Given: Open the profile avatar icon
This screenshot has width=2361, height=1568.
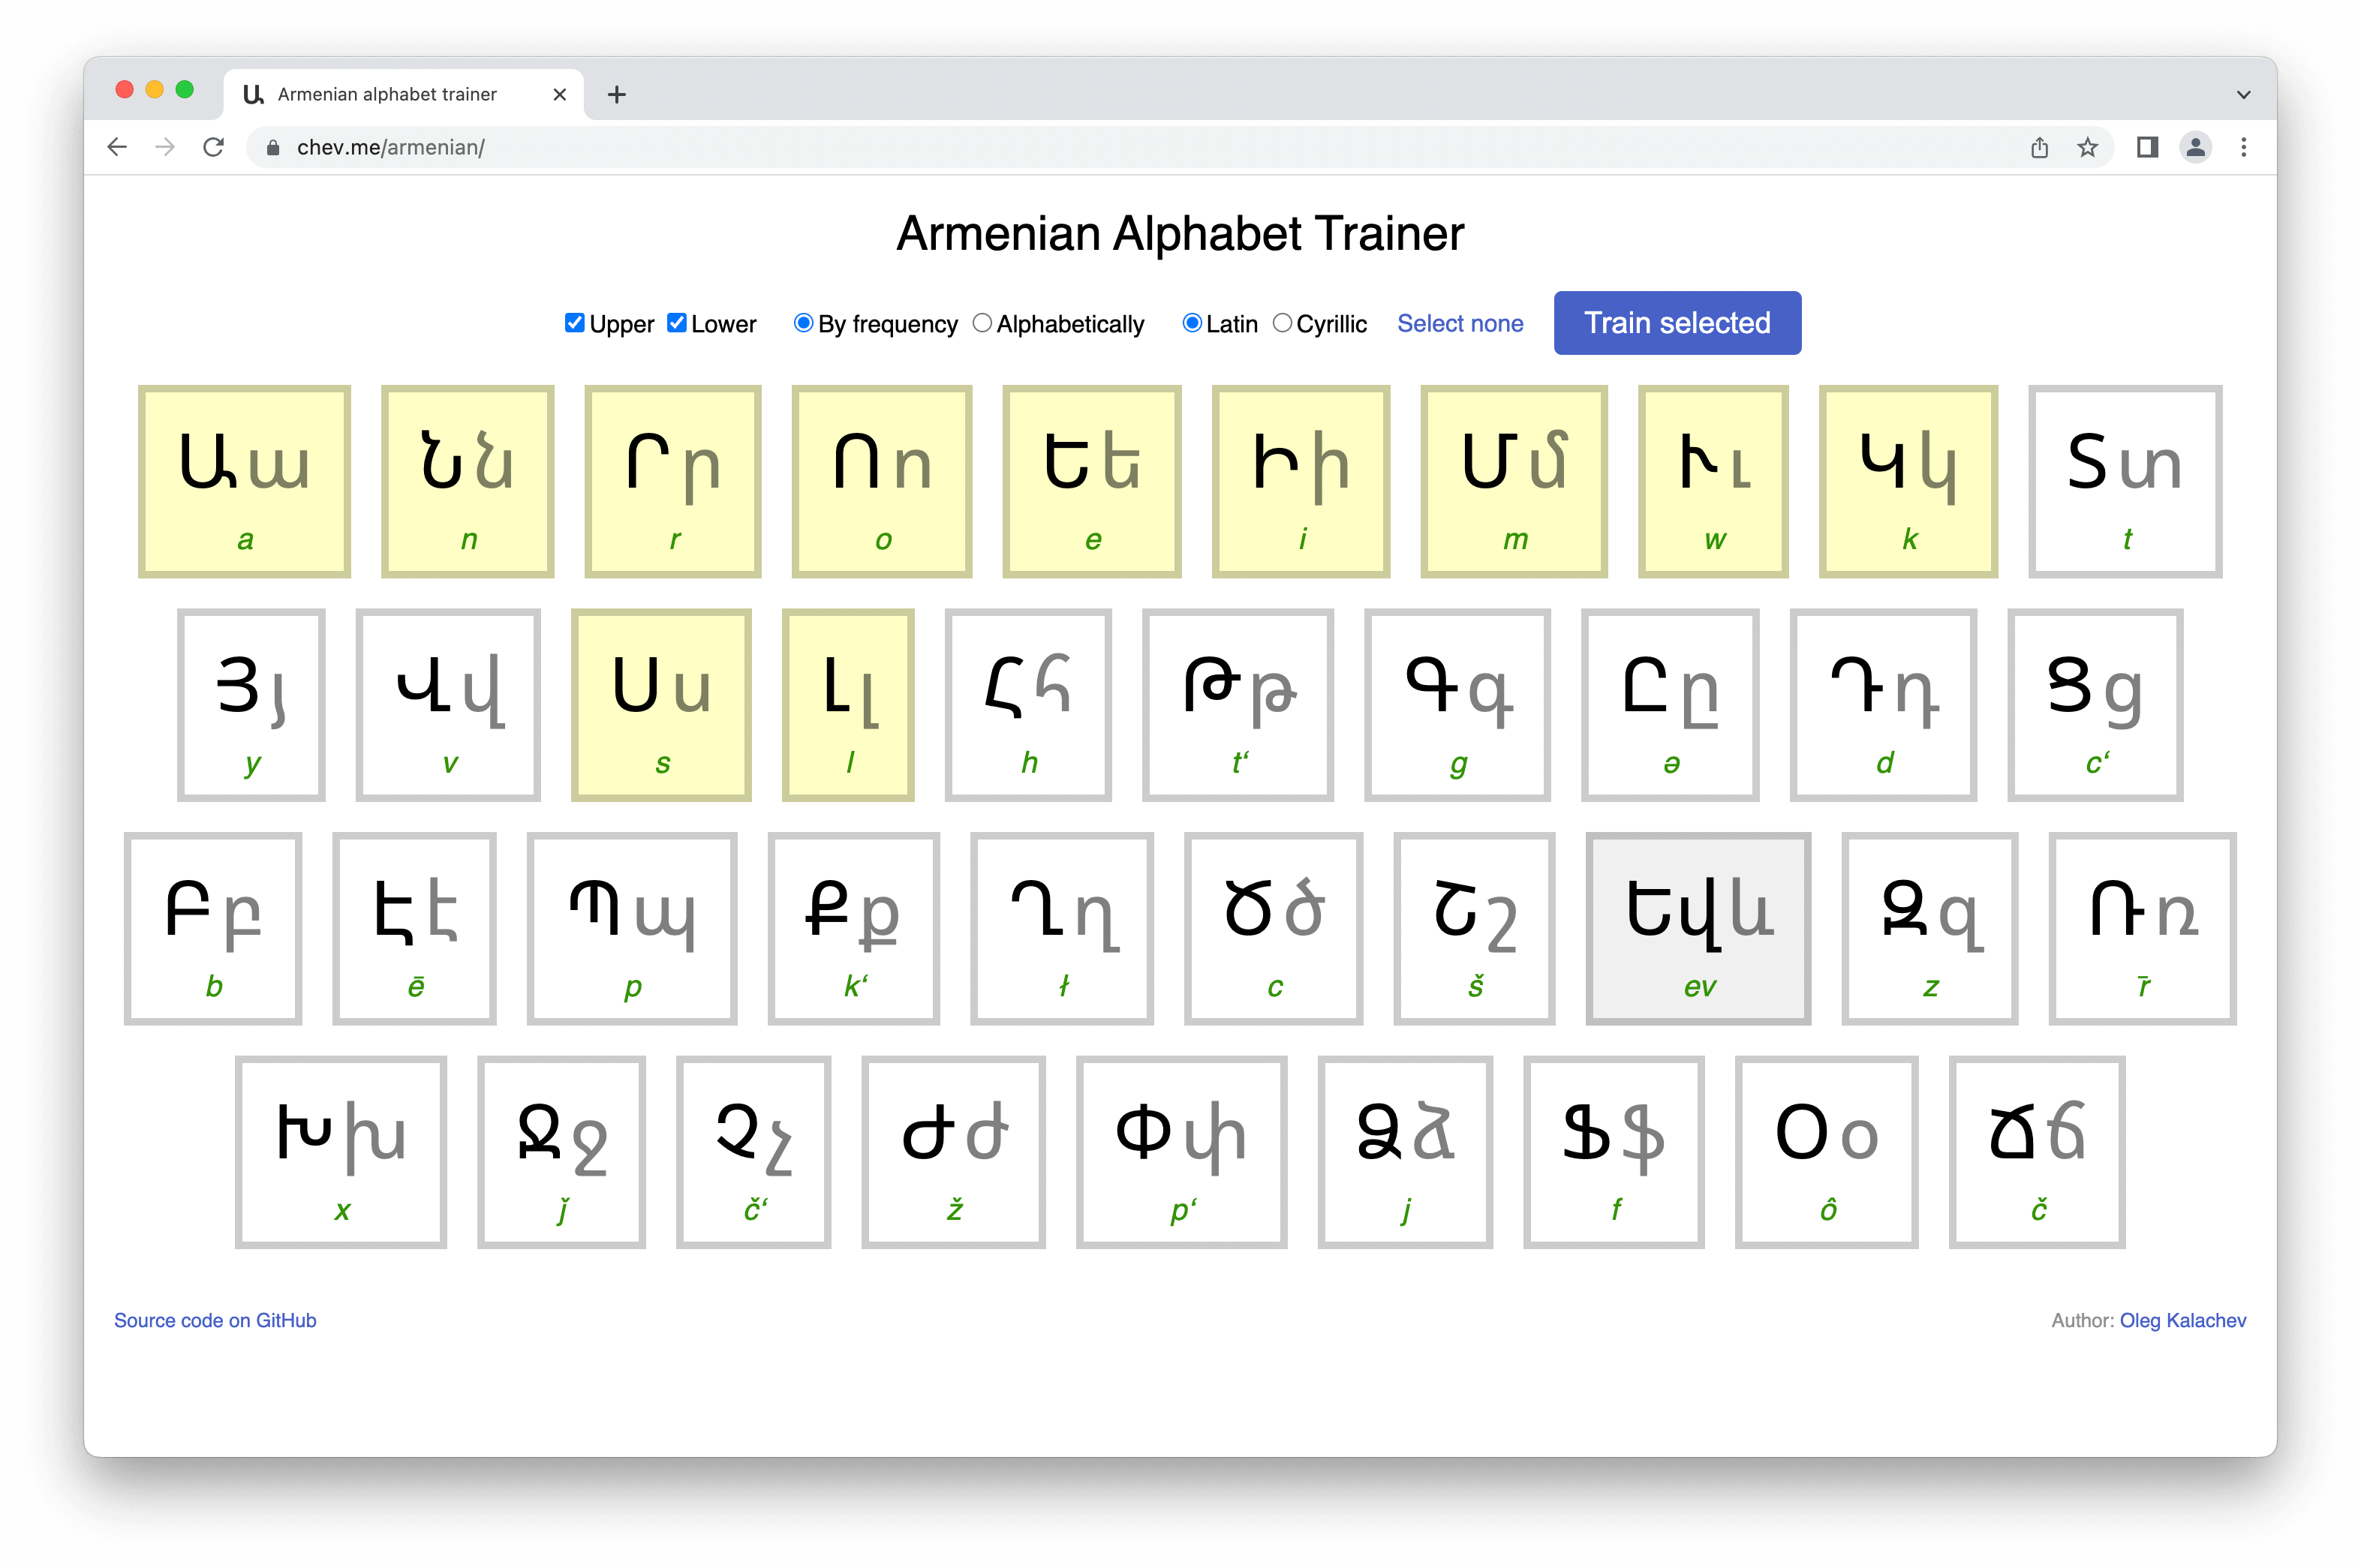Looking at the screenshot, I should pyautogui.click(x=2195, y=147).
